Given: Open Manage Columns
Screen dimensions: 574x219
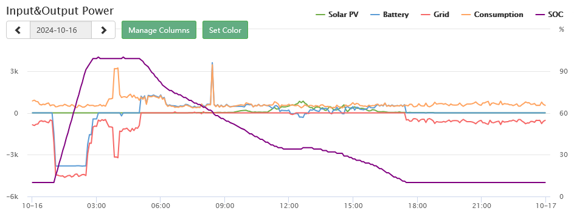Looking at the screenshot, I should (159, 30).
